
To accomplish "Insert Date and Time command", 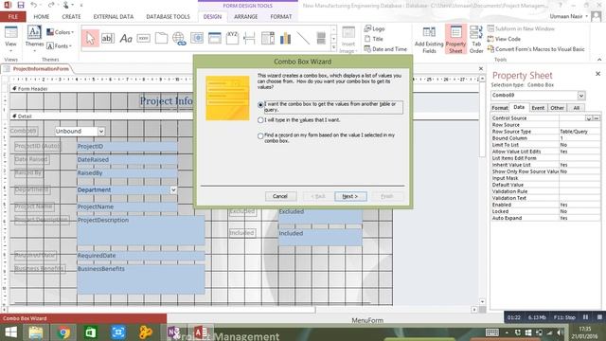I will 385,49.
